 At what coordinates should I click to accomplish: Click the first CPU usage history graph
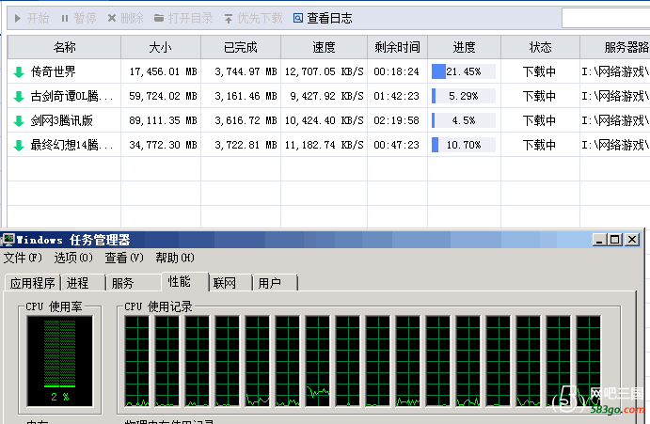(136, 361)
